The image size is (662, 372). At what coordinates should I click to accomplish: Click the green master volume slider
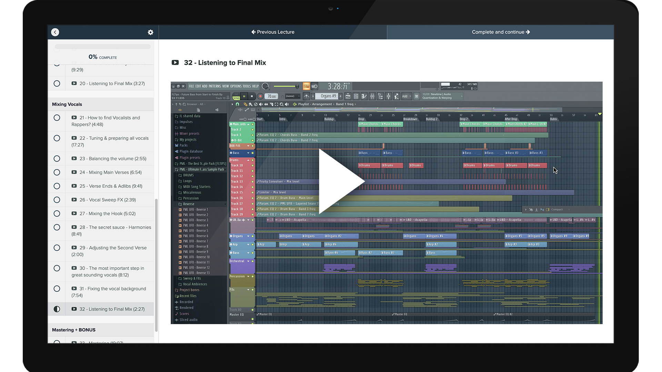pos(285,86)
